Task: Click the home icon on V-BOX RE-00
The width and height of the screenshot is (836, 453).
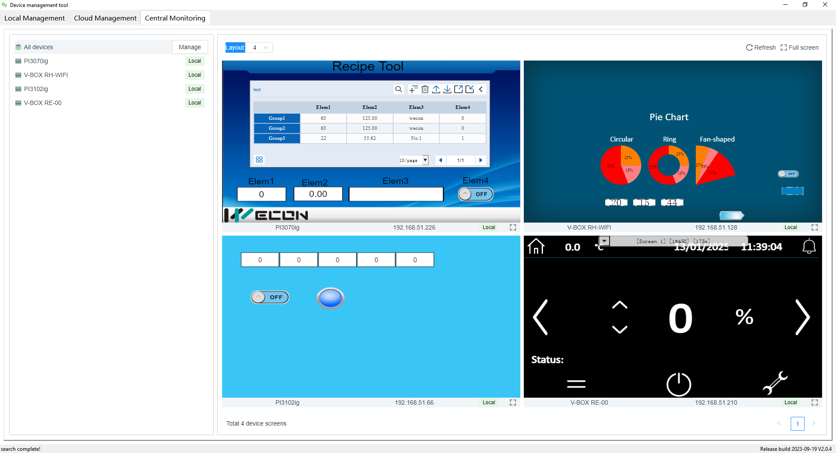Action: coord(536,247)
